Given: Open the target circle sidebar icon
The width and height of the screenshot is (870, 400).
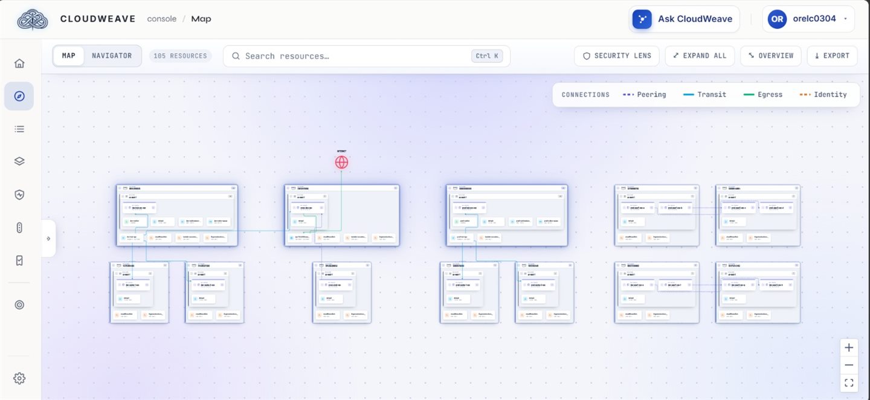Looking at the screenshot, I should tap(19, 305).
